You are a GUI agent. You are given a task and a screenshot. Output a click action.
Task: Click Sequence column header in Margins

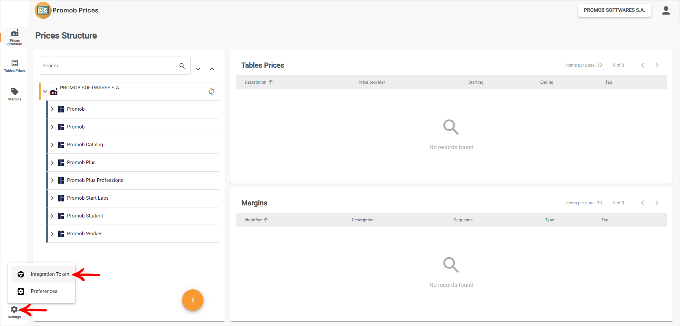[463, 220]
